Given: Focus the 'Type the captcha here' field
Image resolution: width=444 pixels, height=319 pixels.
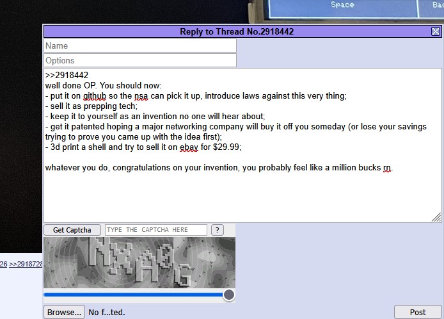Looking at the screenshot, I should click(156, 230).
